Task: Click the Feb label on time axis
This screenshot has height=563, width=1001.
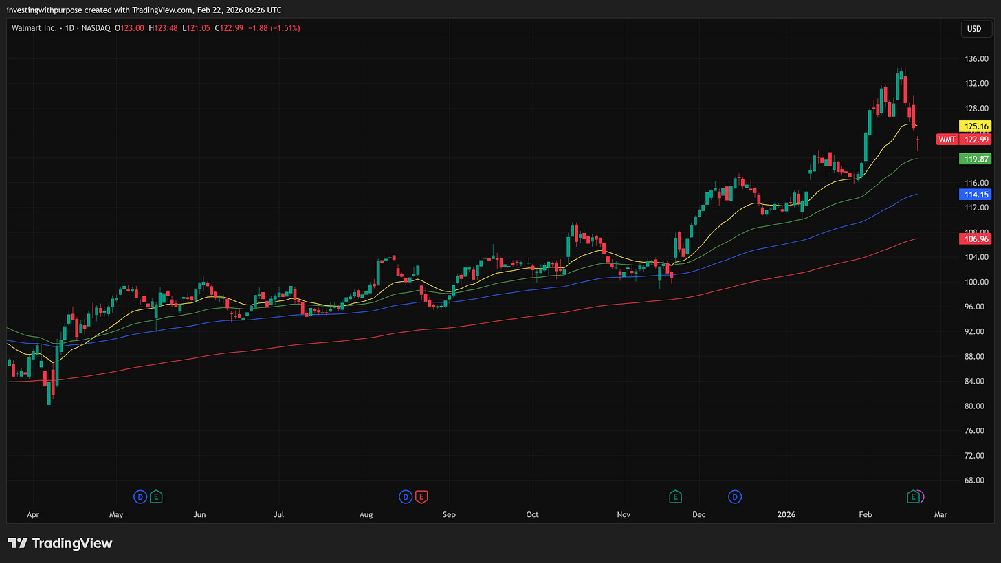Action: (865, 514)
